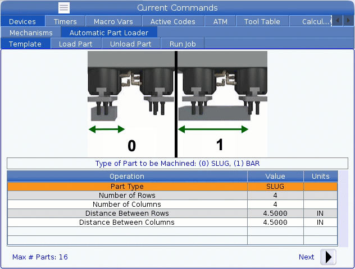Image resolution: width=355 pixels, height=269 pixels.
Task: Open the hamburger menu icon in title bar
Action: [64, 8]
